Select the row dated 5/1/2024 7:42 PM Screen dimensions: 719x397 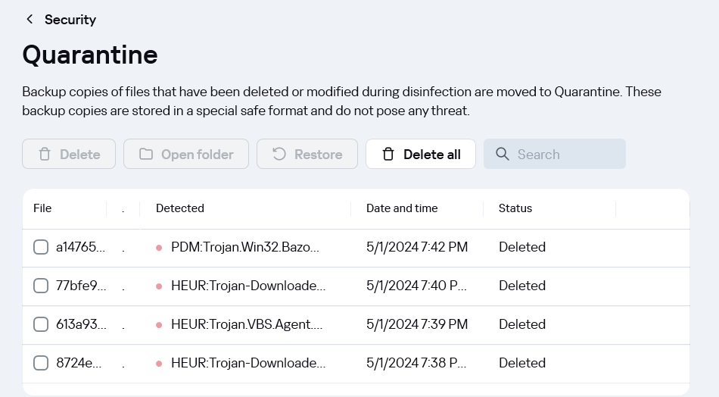(x=356, y=247)
